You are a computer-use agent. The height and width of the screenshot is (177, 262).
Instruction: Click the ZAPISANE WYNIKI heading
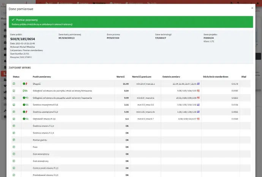tap(20, 68)
